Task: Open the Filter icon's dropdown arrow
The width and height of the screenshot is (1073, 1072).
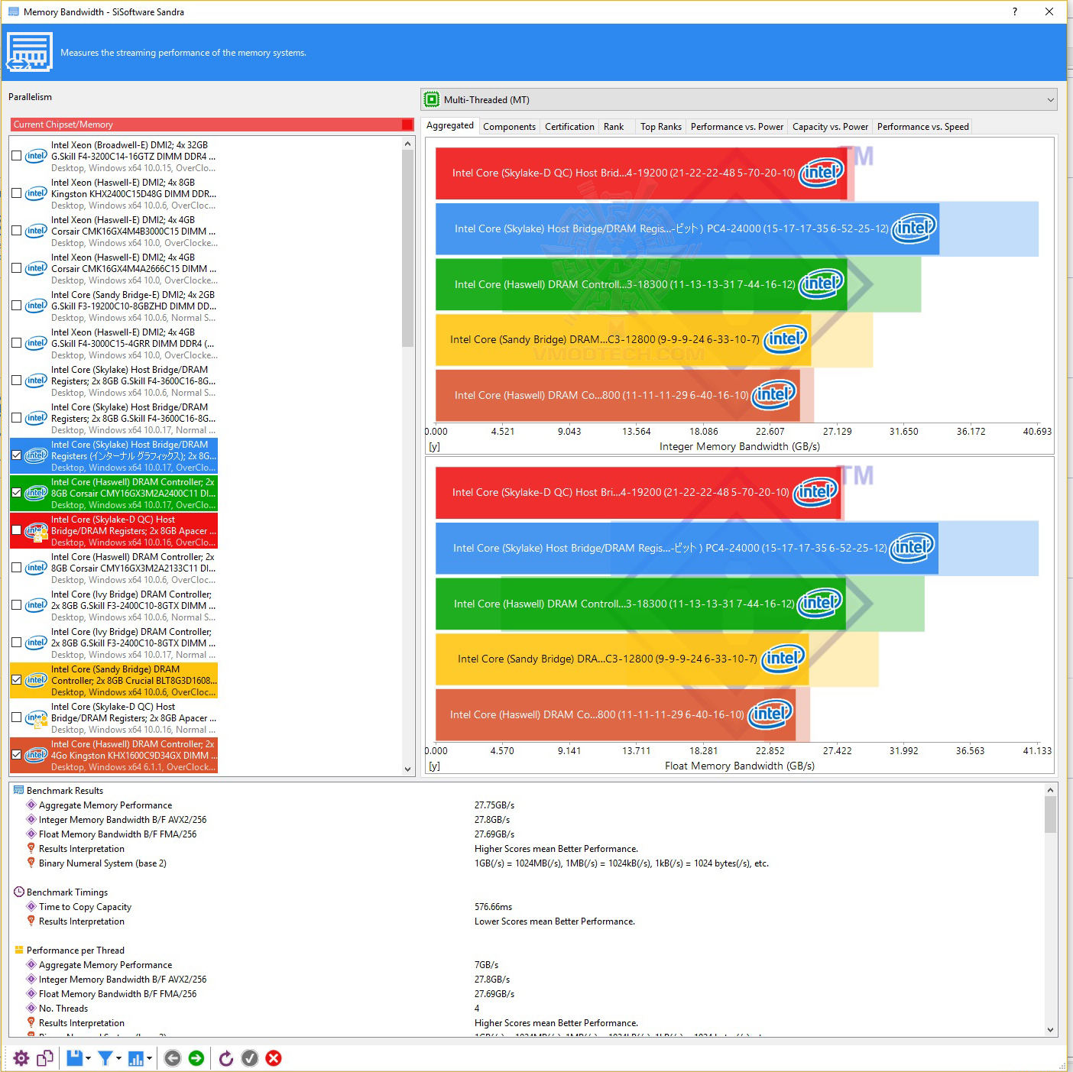Action: 118,1058
